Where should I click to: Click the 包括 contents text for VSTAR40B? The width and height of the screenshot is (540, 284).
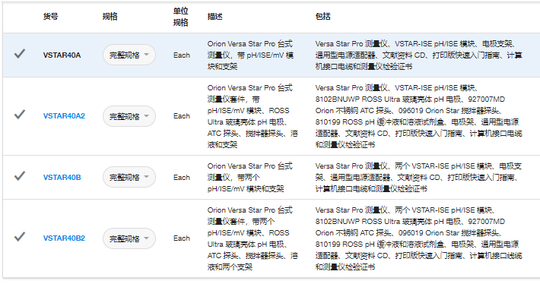(419, 178)
